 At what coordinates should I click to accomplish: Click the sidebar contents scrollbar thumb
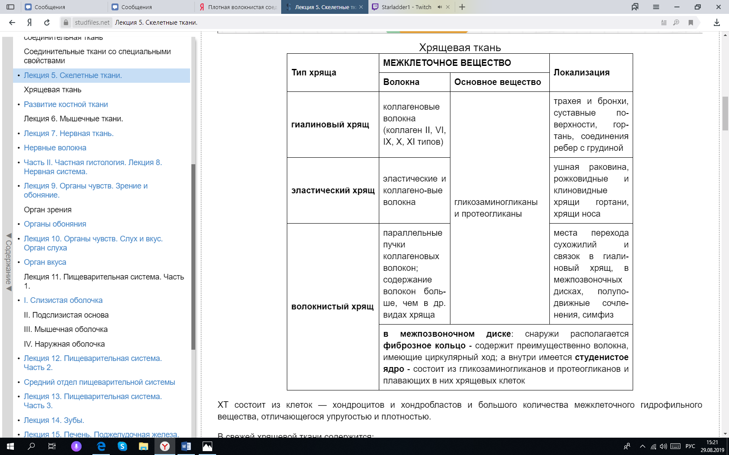pyautogui.click(x=193, y=257)
